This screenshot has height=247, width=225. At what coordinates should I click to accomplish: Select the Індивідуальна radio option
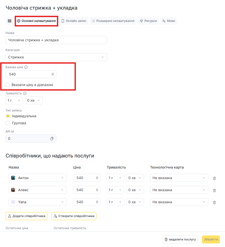pyautogui.click(x=8, y=116)
